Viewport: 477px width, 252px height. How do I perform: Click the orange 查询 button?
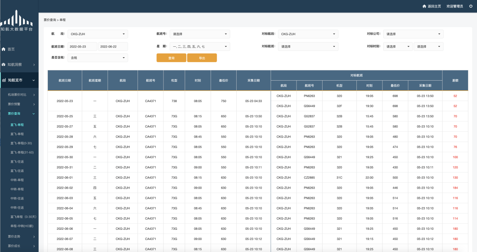171,58
